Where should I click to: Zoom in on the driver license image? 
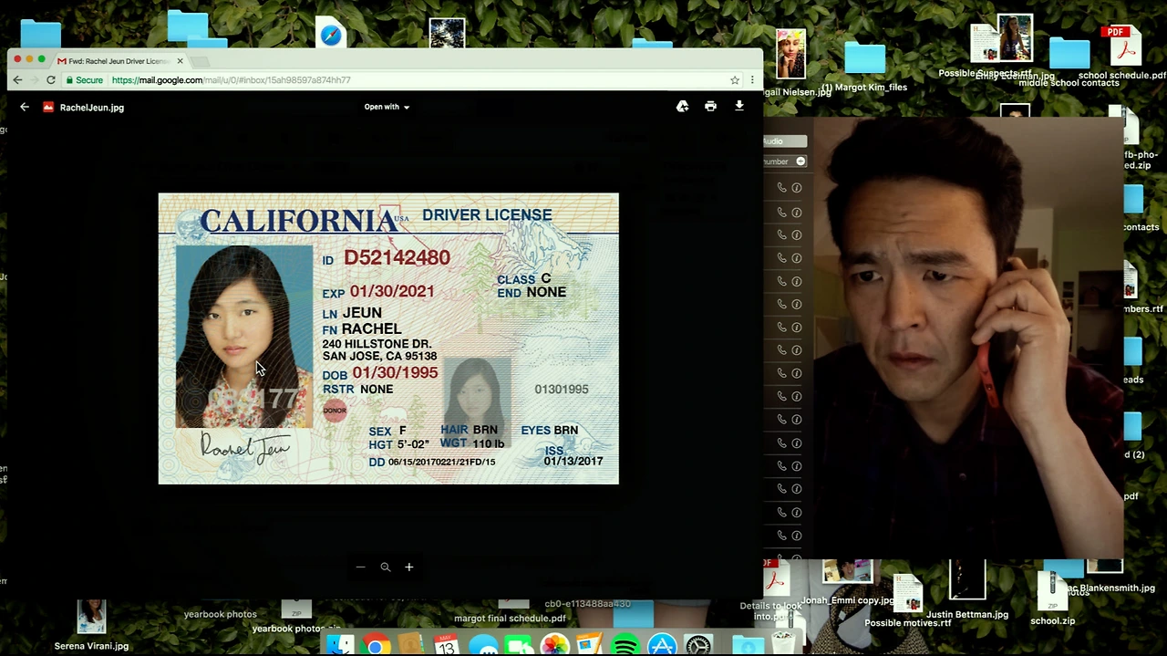(x=409, y=567)
